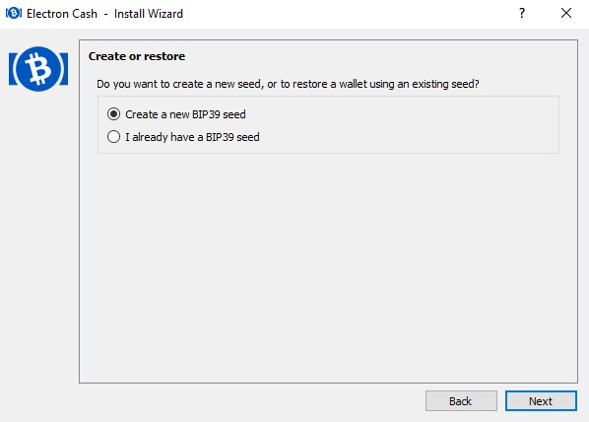Viewport: 589px width, 422px height.
Task: Click the large Bitcoin Cash logo
Action: click(38, 69)
